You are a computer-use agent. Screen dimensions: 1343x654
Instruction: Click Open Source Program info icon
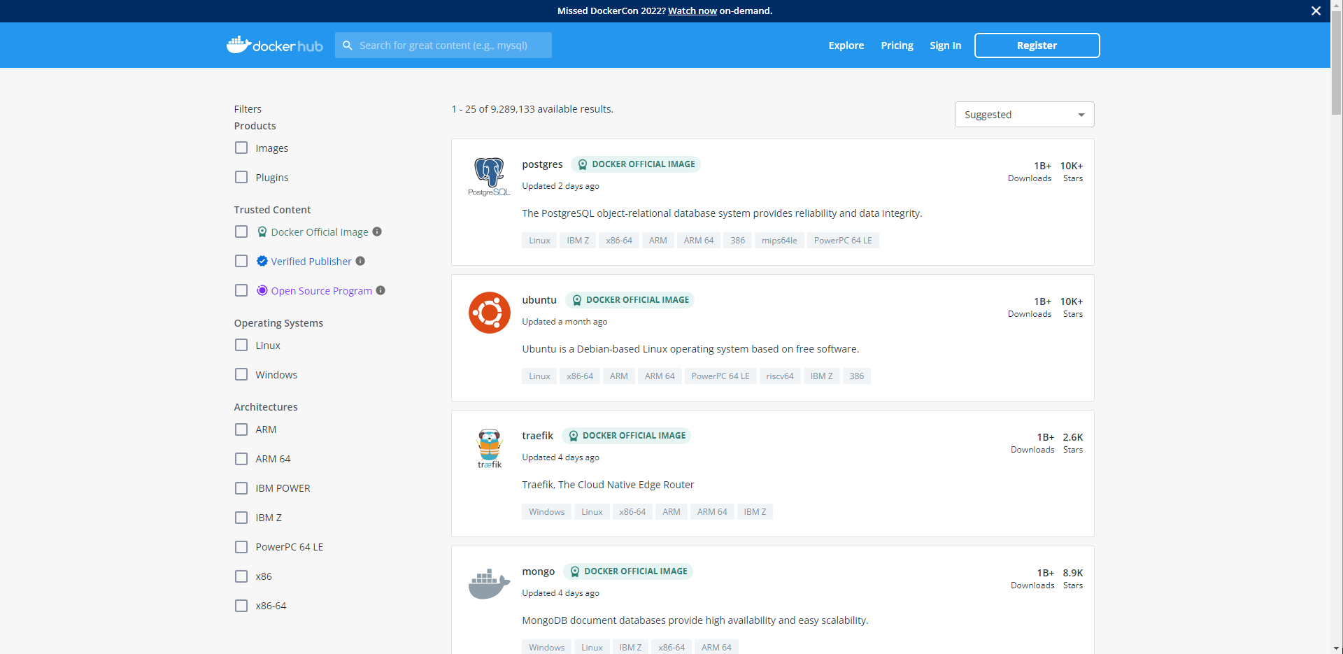click(x=381, y=290)
